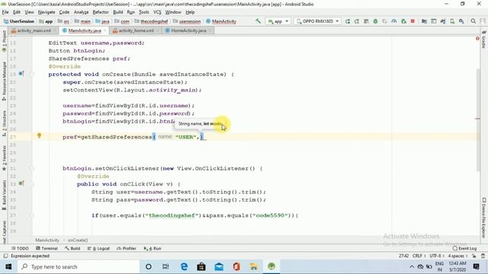The height and width of the screenshot is (274, 488).
Task: Open the File menu
Action: (5, 12)
